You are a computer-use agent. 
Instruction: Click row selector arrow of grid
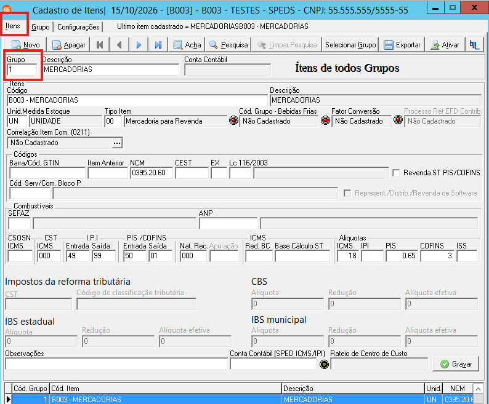coord(8,399)
